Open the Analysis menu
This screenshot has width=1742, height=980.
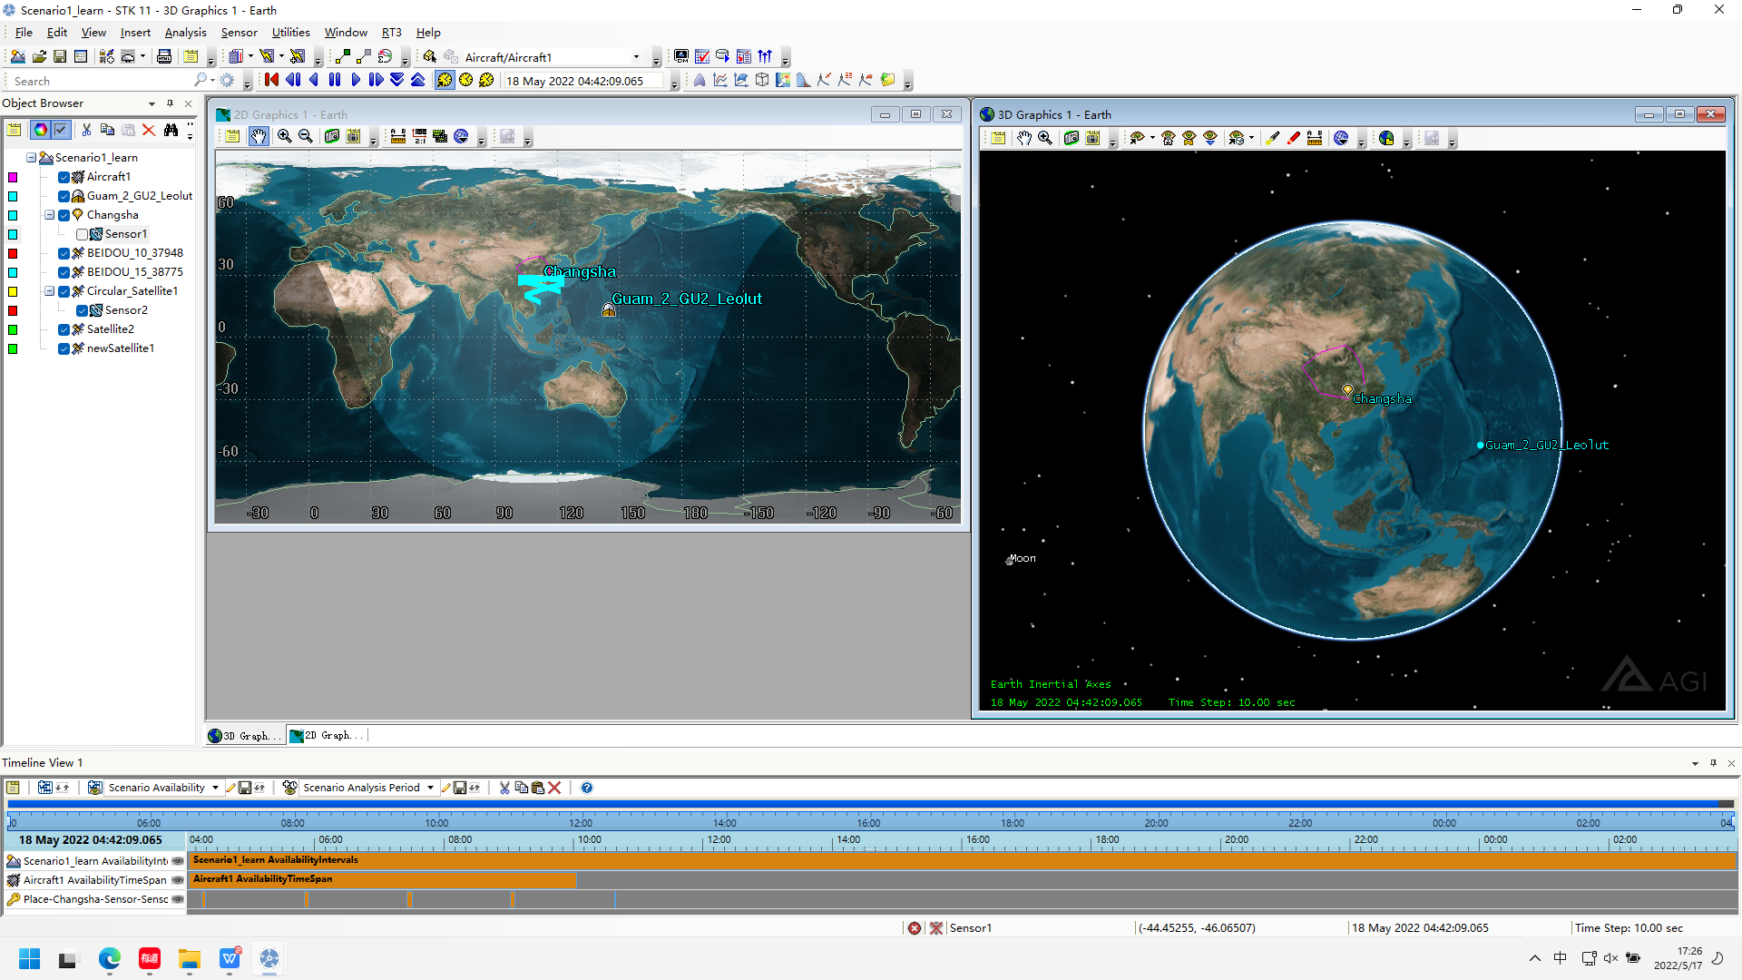[x=185, y=33]
